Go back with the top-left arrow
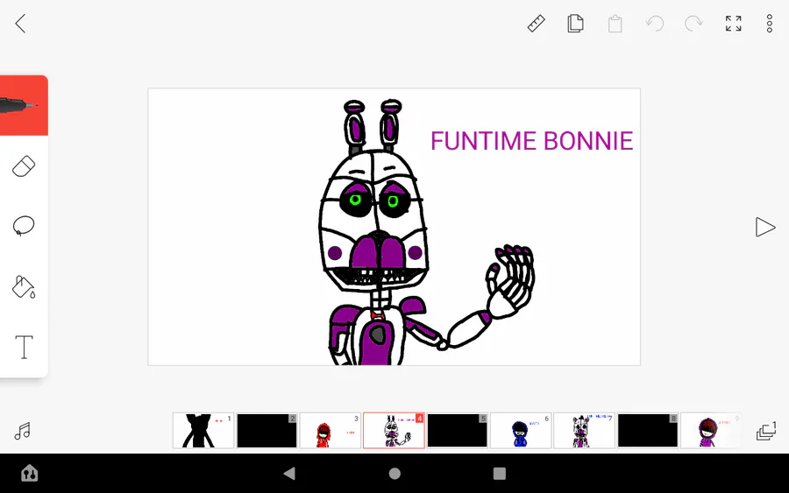Image resolution: width=789 pixels, height=493 pixels. point(20,24)
